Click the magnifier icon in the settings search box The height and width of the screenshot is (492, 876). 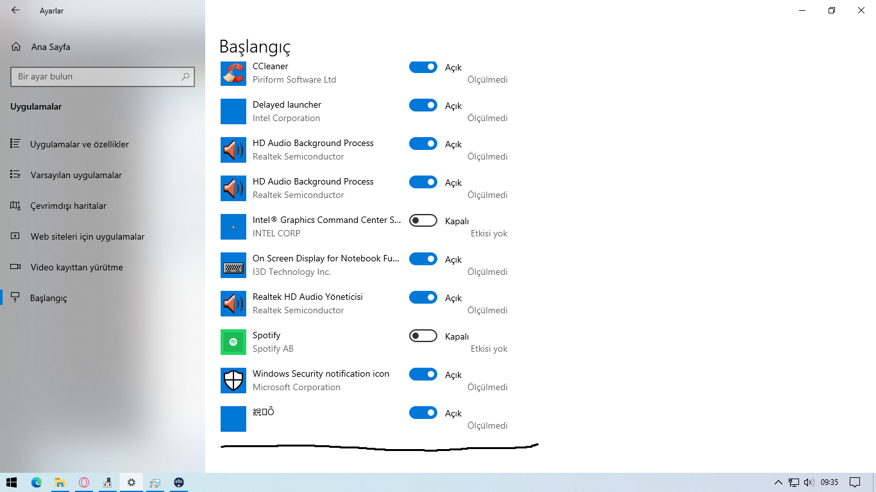click(x=185, y=77)
